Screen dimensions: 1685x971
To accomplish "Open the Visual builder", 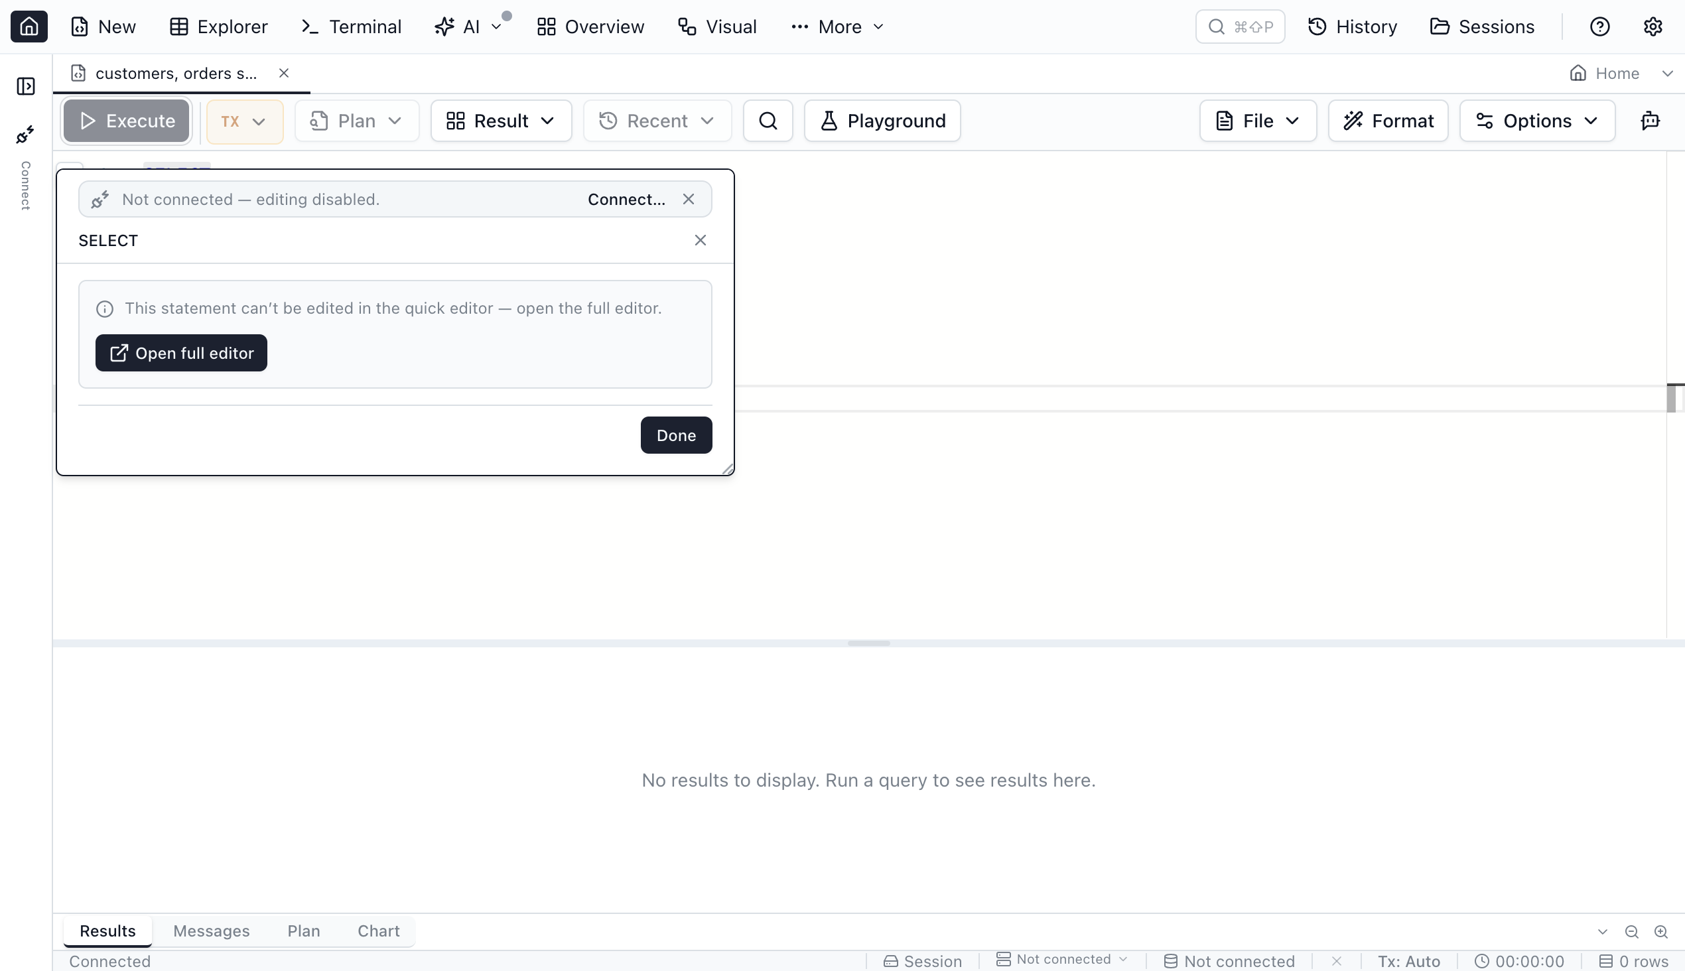I will click(717, 27).
